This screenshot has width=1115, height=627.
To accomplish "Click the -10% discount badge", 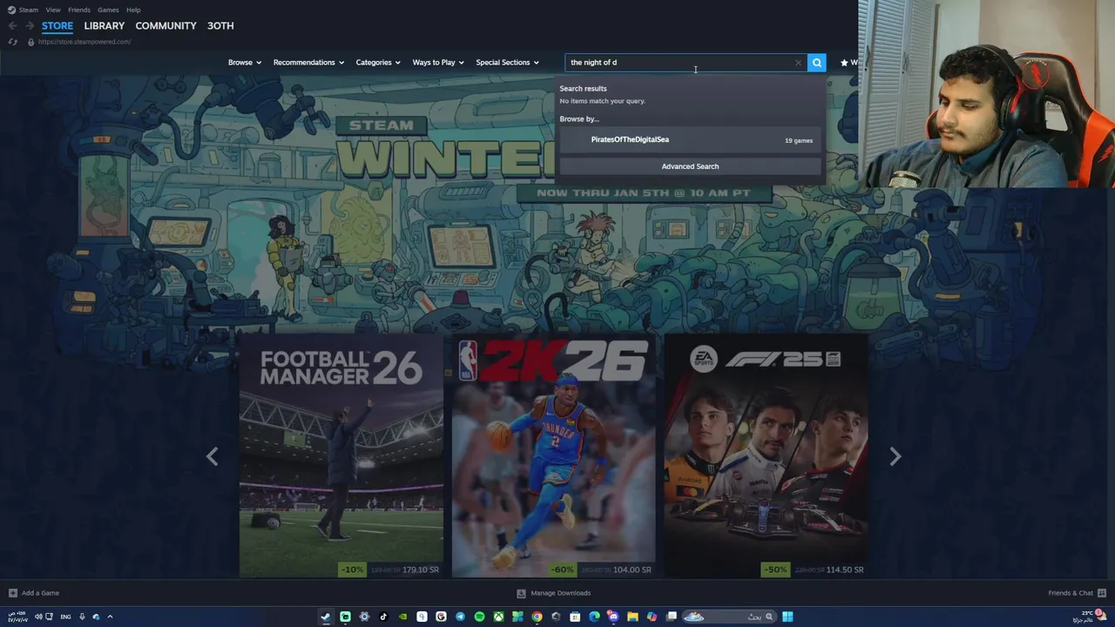I will 352,570.
